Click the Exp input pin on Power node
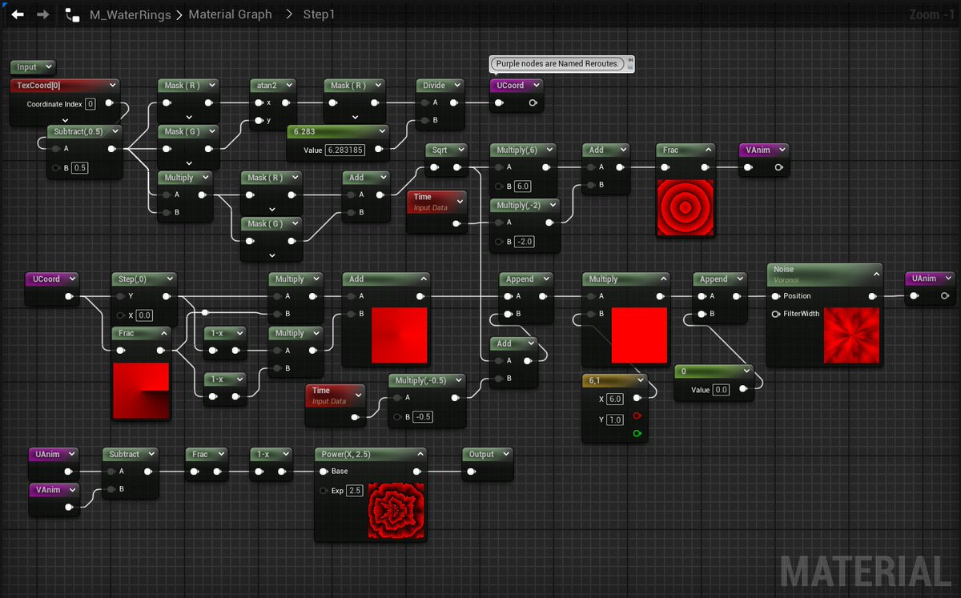The image size is (961, 598). (324, 490)
